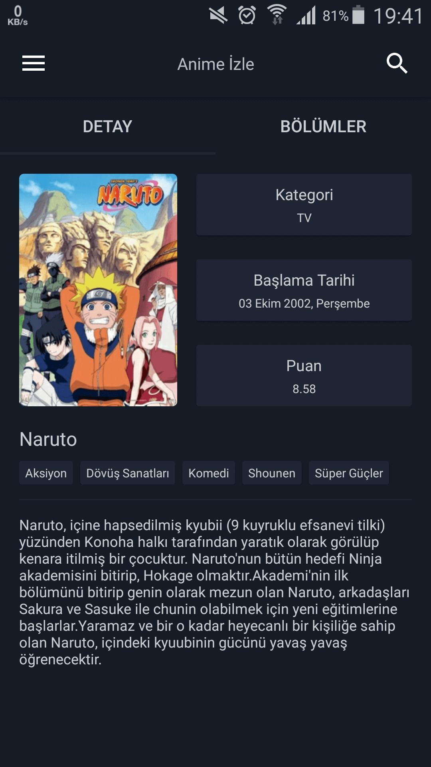Tap the Başlama Tarihi date card
Image resolution: width=431 pixels, height=767 pixels.
click(x=304, y=290)
